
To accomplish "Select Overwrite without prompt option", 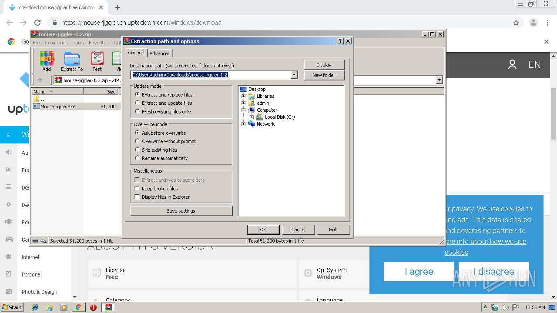I will pyautogui.click(x=138, y=141).
